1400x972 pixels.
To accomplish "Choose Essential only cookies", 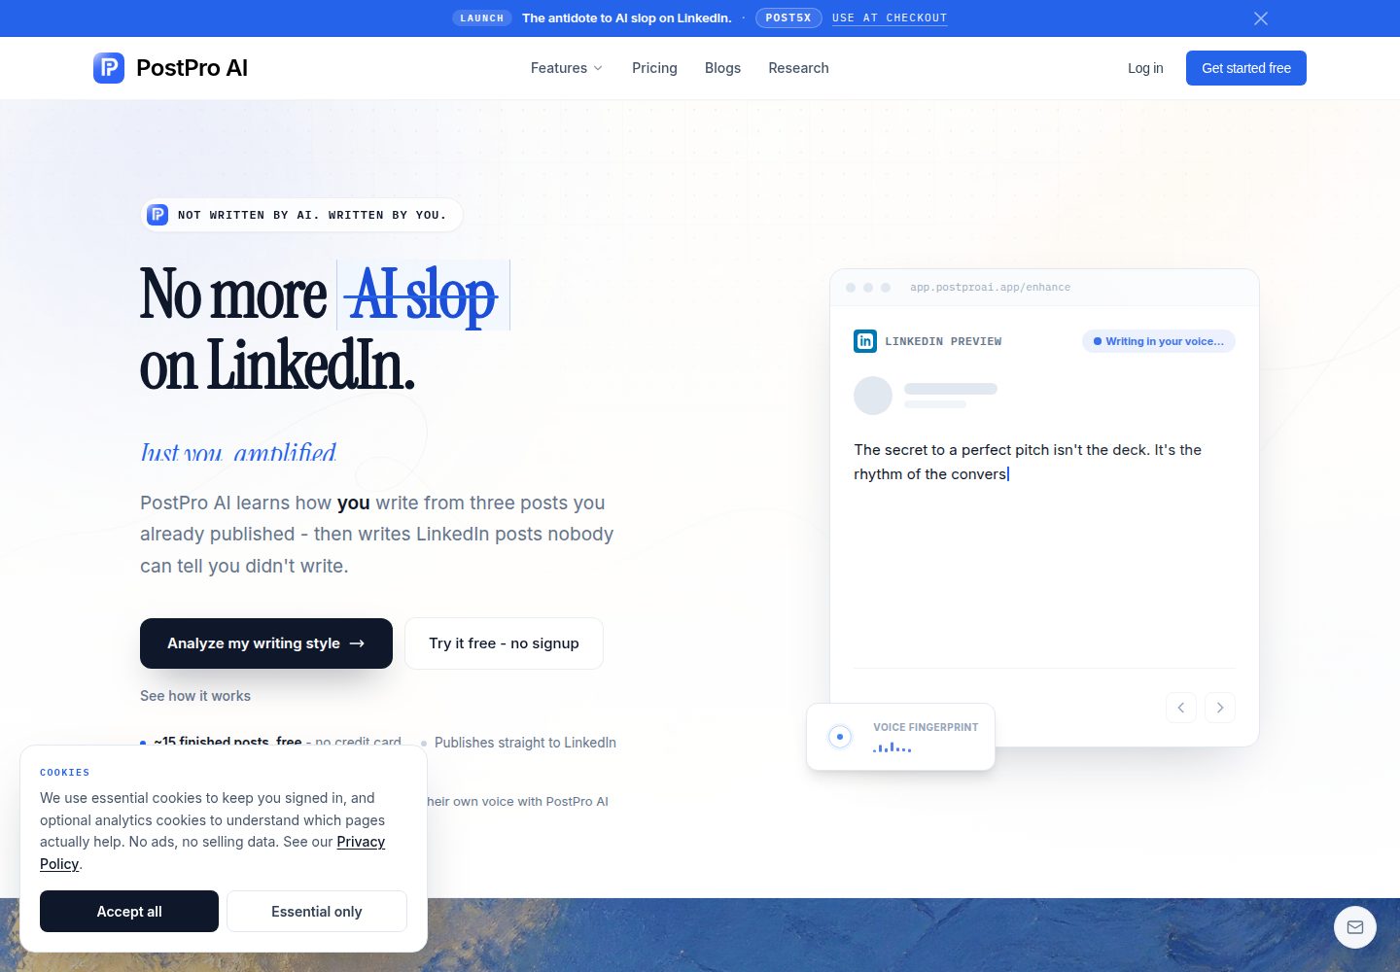I will tap(317, 912).
